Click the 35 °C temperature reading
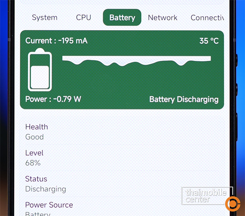This screenshot has width=245, height=216. point(209,41)
